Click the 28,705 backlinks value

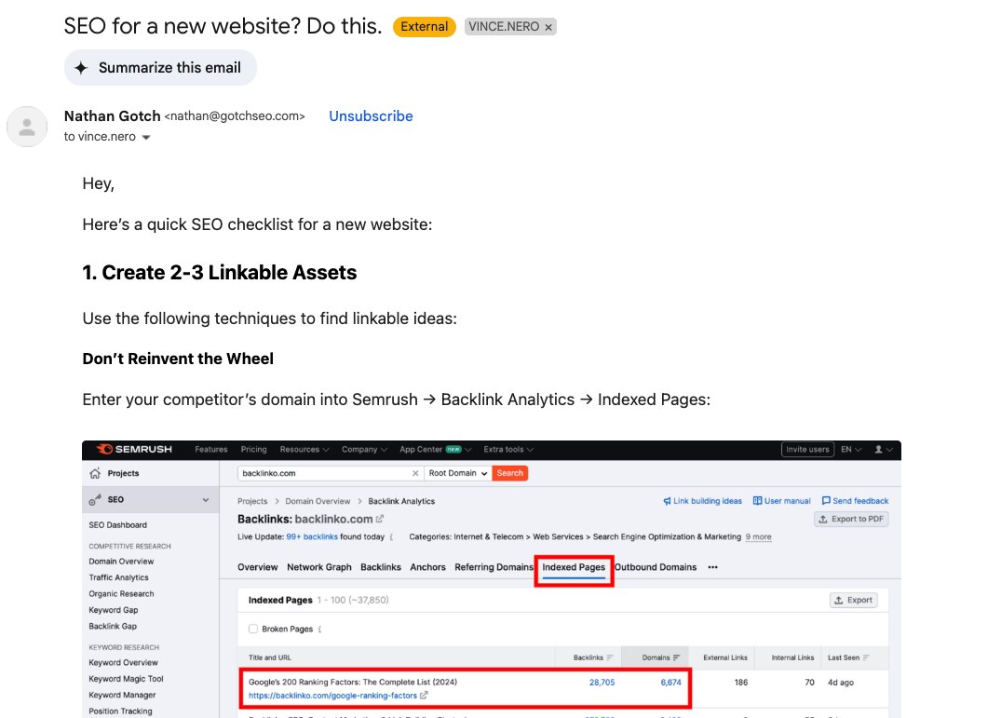(602, 683)
